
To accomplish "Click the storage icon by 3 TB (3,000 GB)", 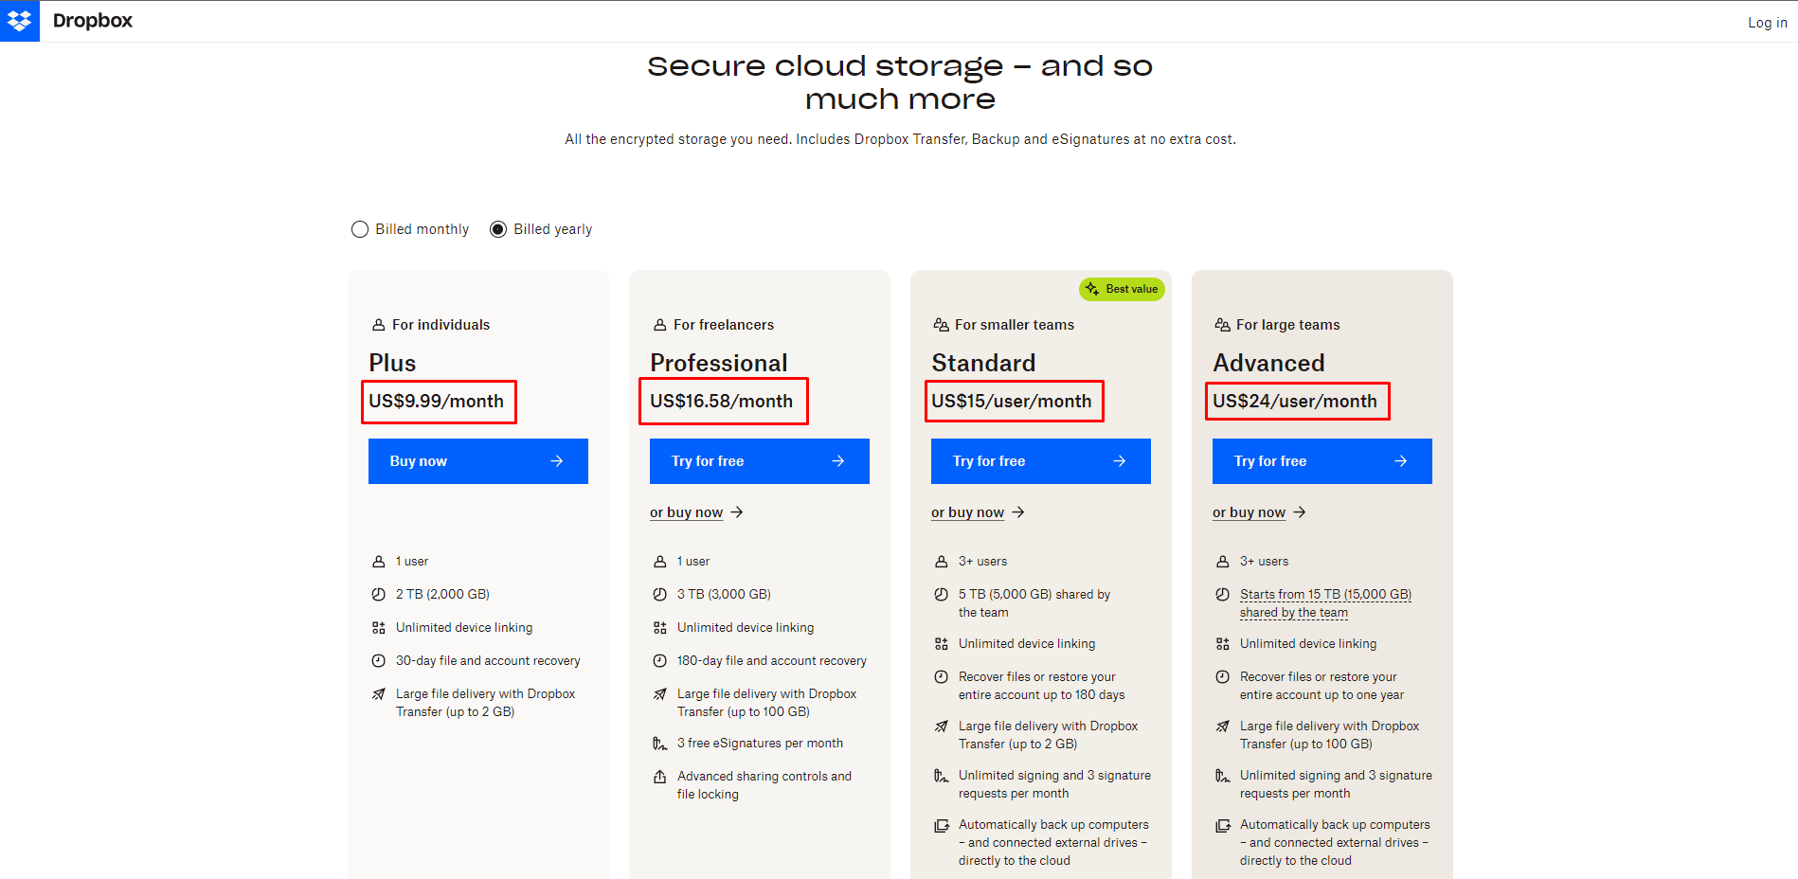I will 659,595.
